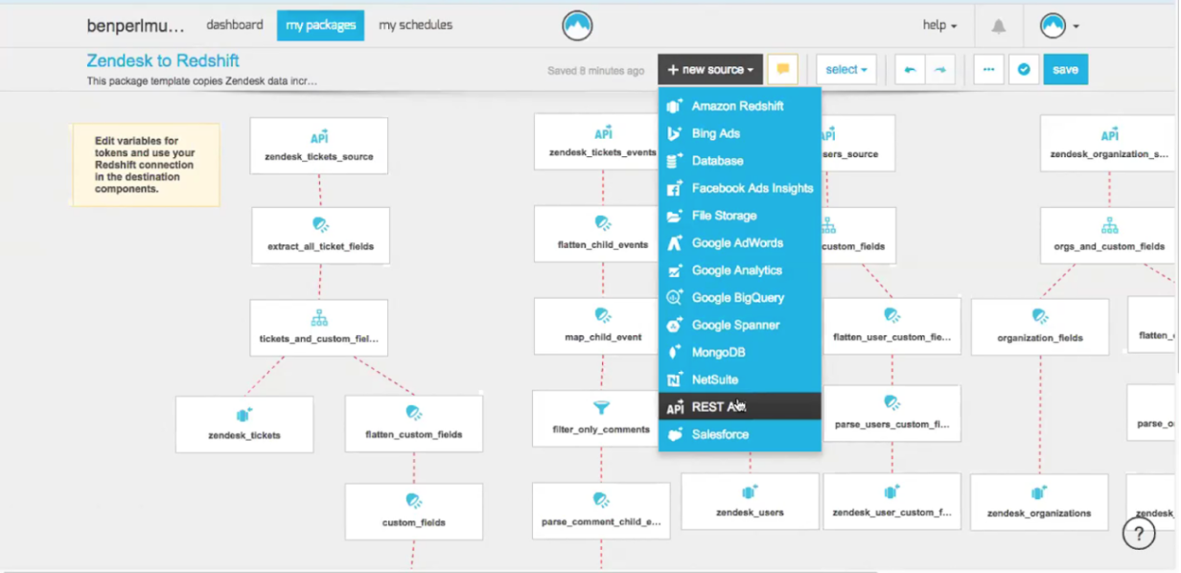Open the new source dropdown

710,70
